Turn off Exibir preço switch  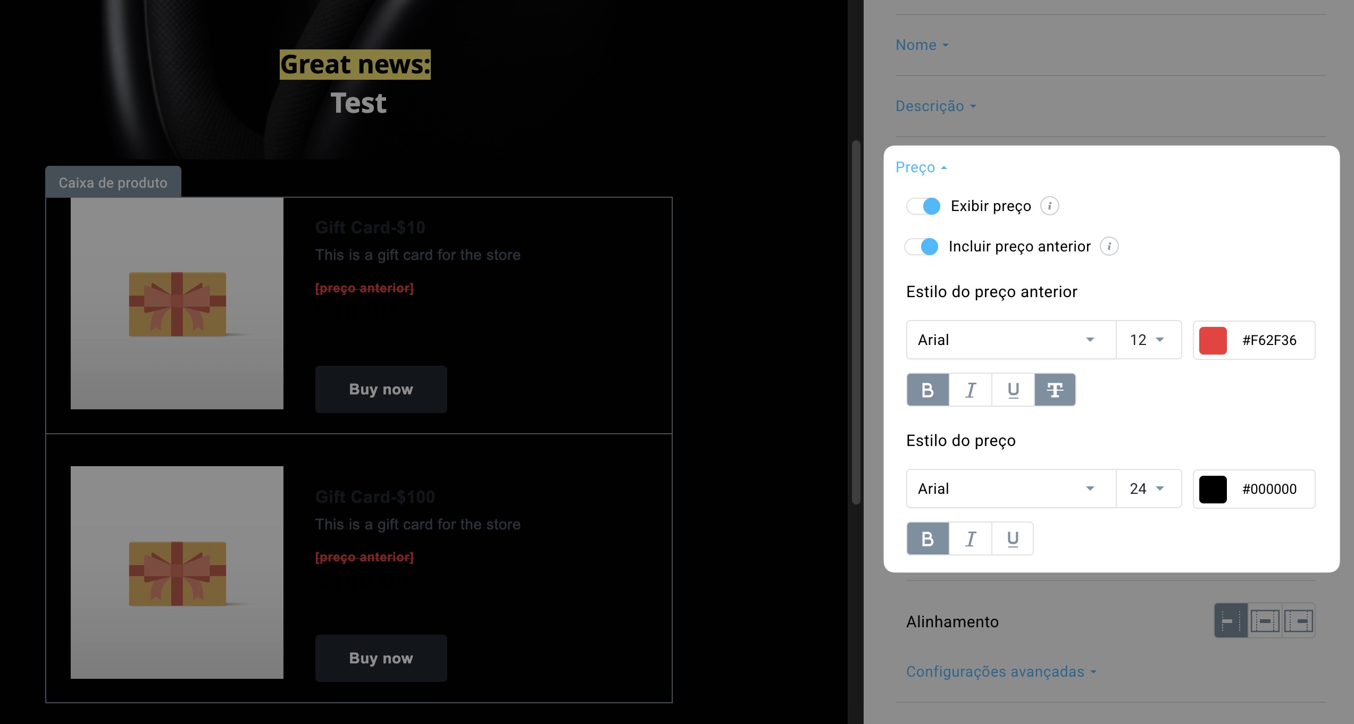pos(923,206)
